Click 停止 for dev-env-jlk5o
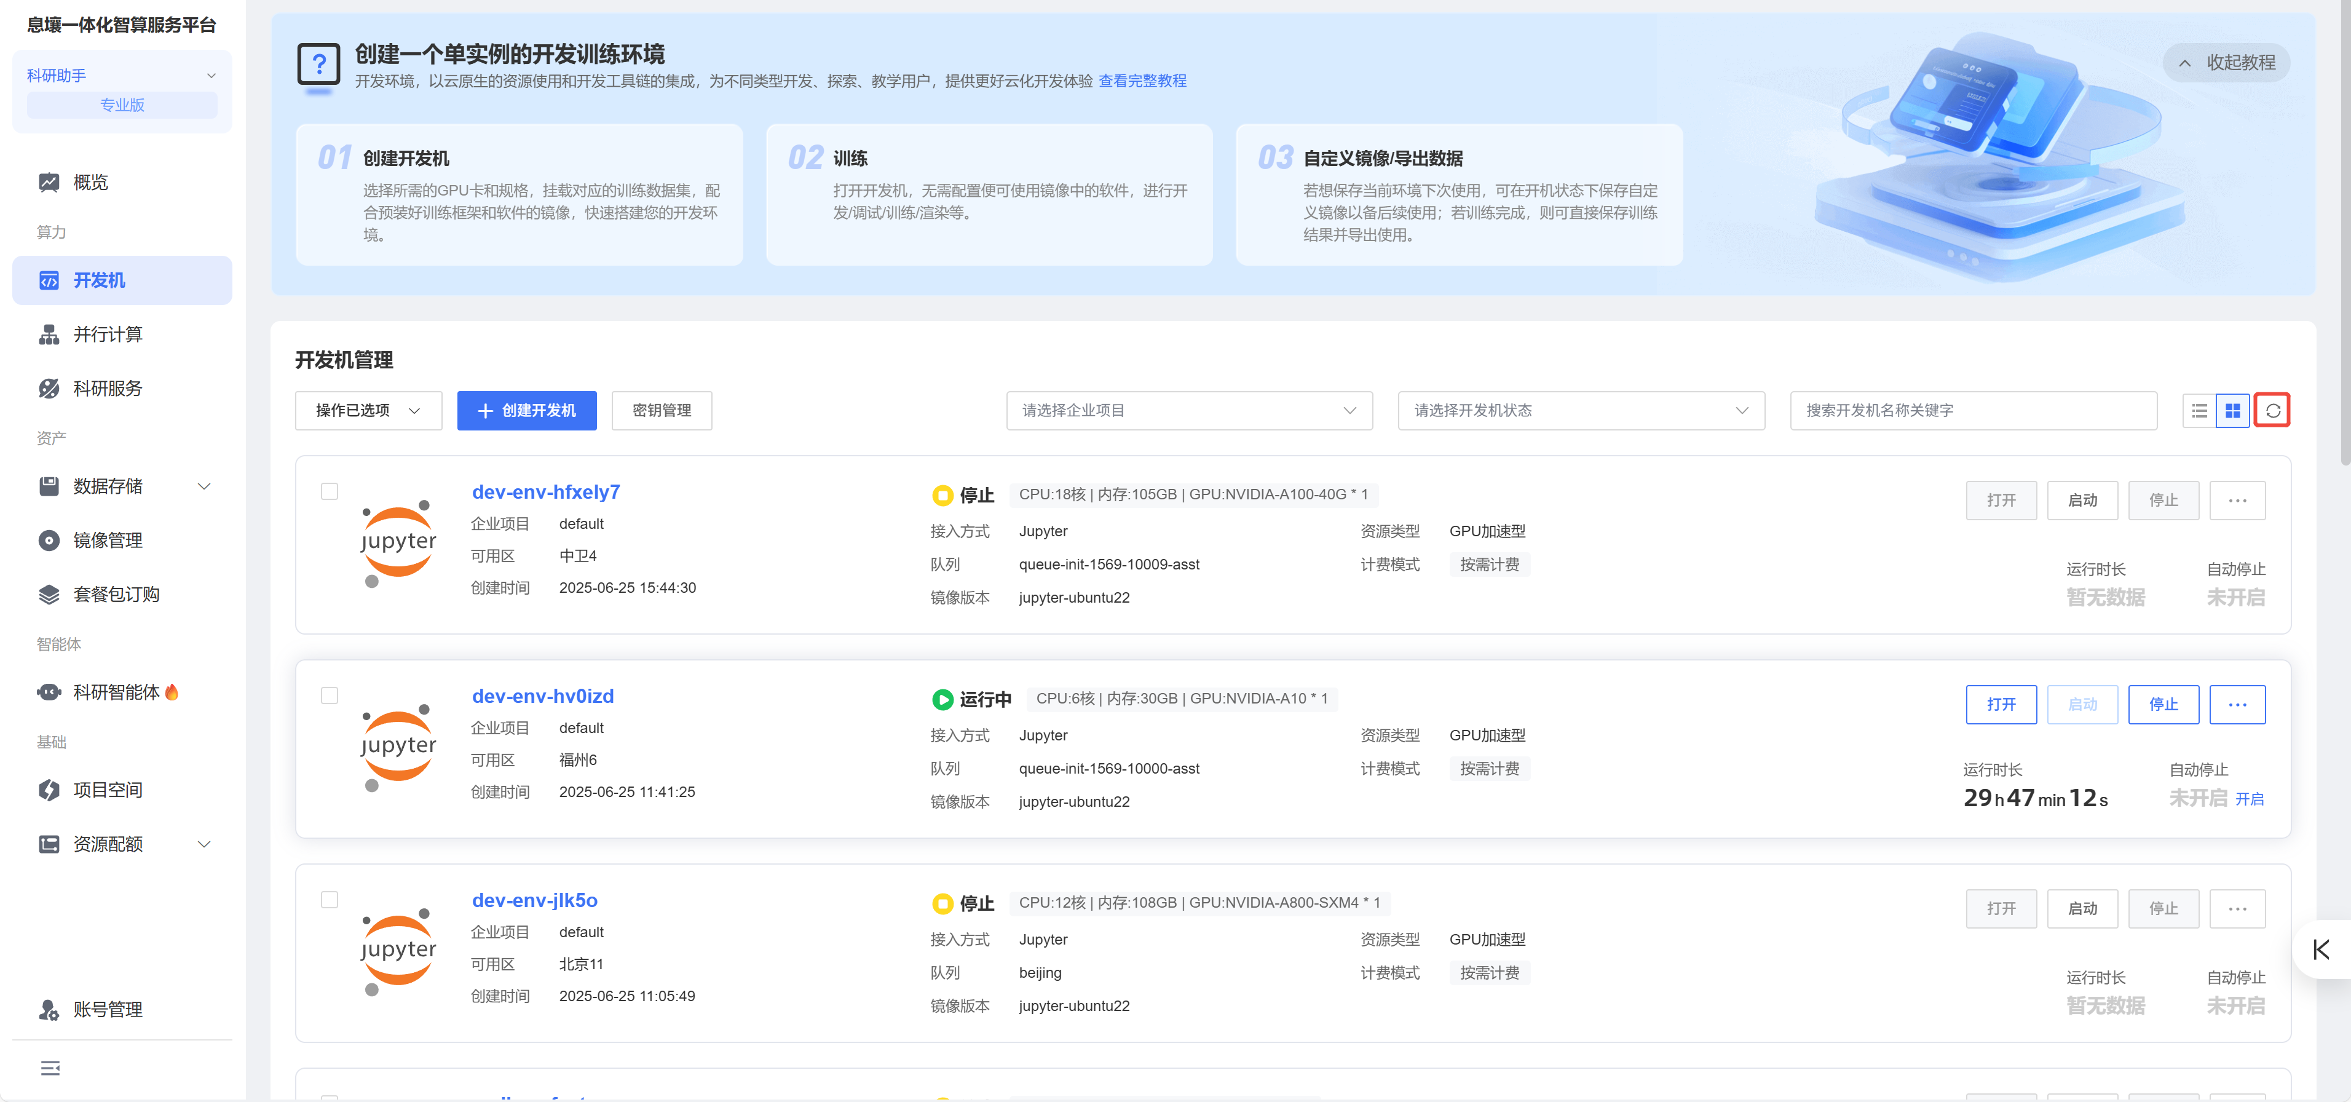The width and height of the screenshot is (2351, 1102). pos(2163,908)
